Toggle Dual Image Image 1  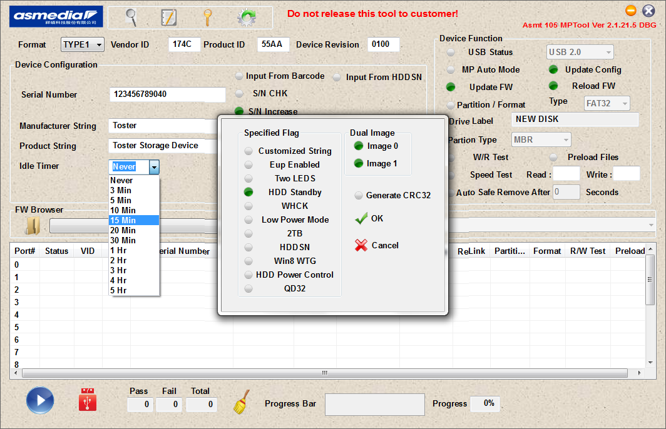[x=359, y=163]
